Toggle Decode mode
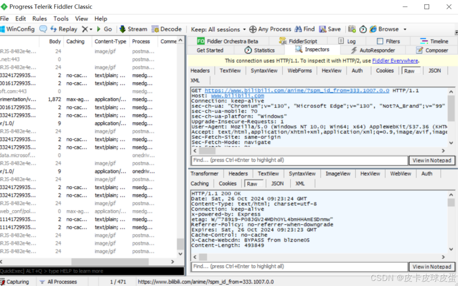Image resolution: width=458 pixels, height=286 pixels. (166, 29)
